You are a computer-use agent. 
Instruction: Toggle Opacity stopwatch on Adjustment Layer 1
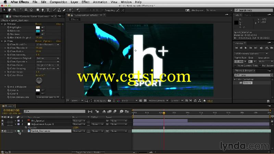(26, 128)
